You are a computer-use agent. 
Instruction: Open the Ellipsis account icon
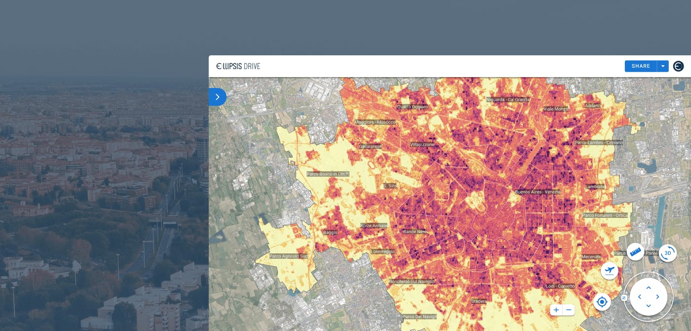(679, 66)
